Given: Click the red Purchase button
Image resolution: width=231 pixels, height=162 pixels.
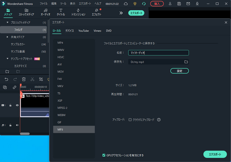Looking at the screenshot, I should [157, 4].
